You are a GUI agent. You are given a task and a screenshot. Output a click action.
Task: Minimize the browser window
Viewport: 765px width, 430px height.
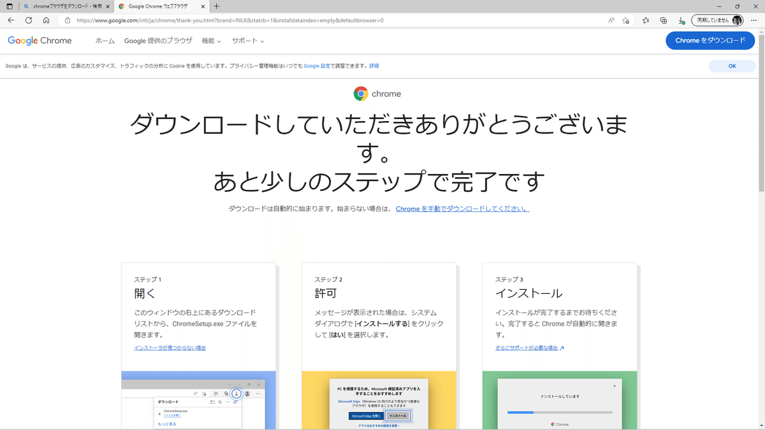[720, 6]
